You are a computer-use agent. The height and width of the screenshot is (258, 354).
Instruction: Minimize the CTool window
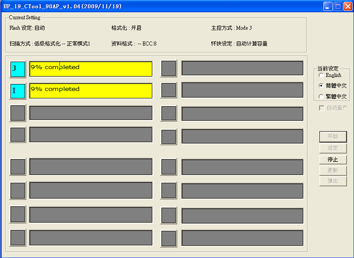pos(328,6)
